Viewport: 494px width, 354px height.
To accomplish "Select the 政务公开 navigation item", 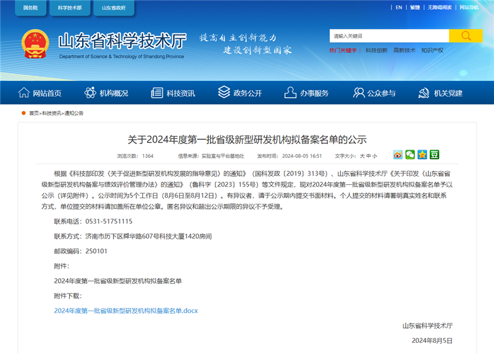I will pyautogui.click(x=240, y=93).
